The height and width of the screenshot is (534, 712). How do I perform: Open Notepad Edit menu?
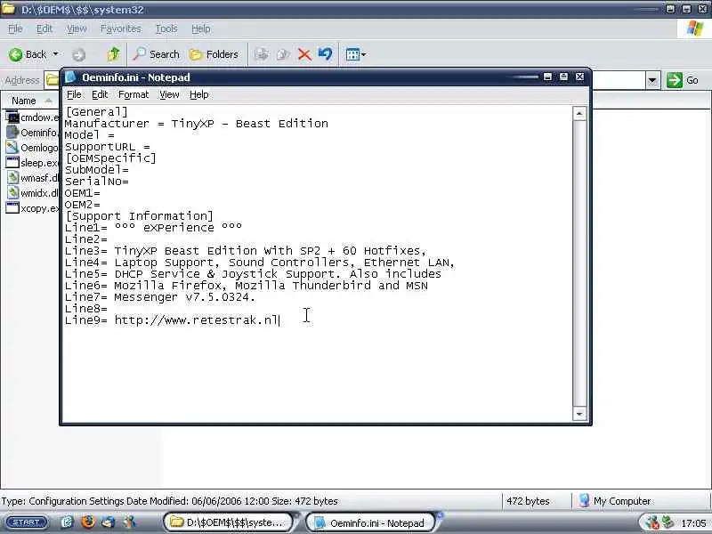(x=100, y=94)
